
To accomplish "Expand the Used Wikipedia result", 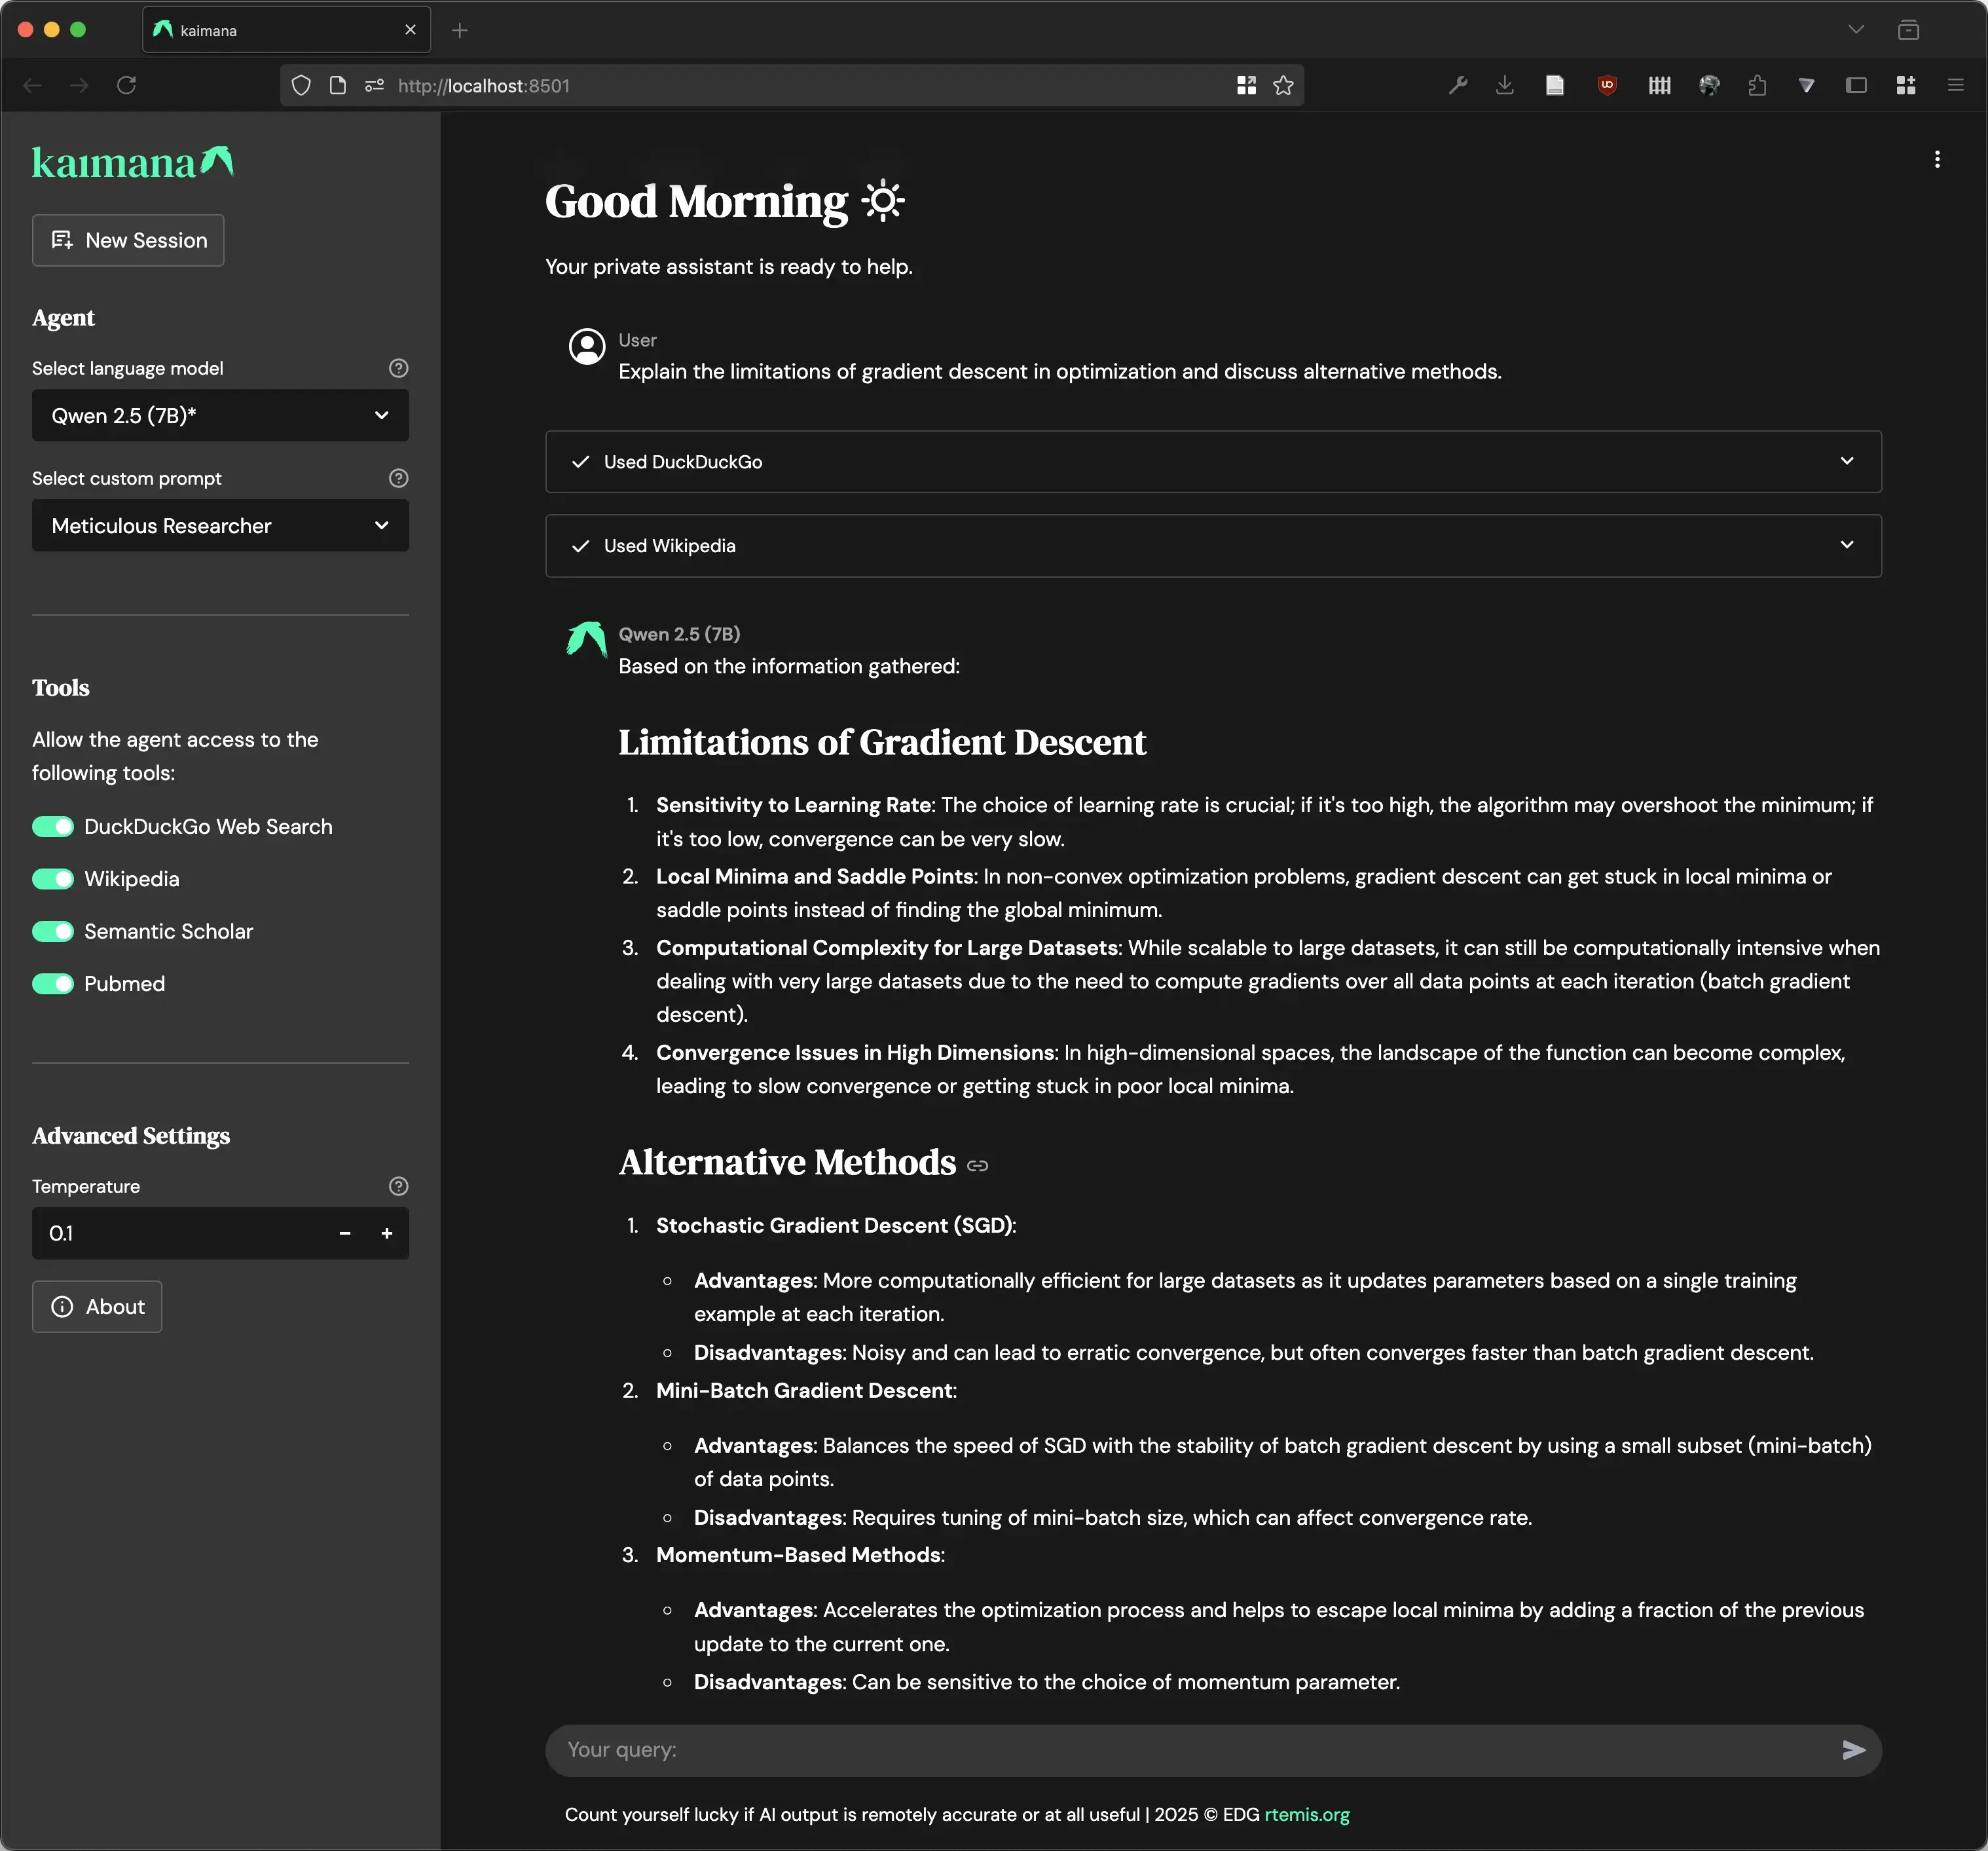I will (x=1847, y=546).
